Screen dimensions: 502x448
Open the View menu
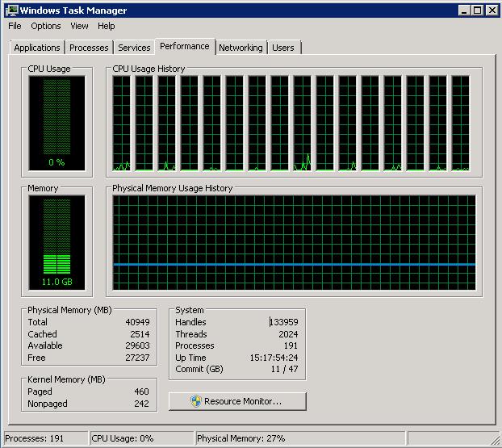[79, 26]
